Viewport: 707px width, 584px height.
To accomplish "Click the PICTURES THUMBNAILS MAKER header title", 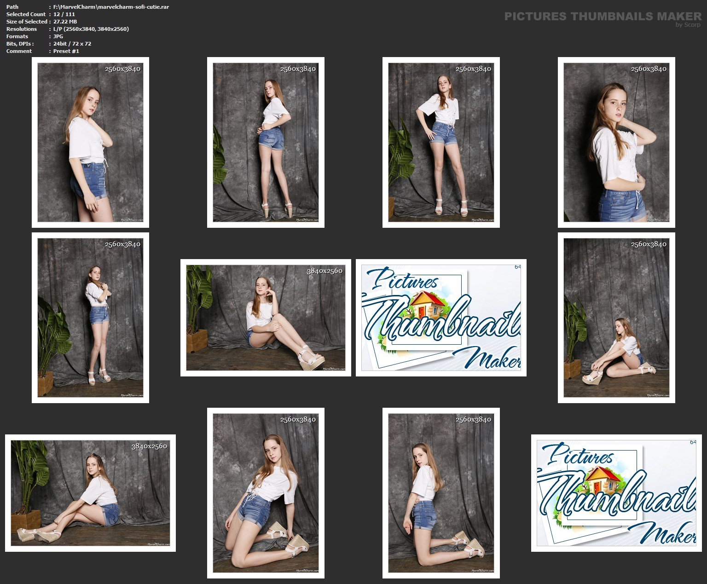I will click(x=603, y=17).
